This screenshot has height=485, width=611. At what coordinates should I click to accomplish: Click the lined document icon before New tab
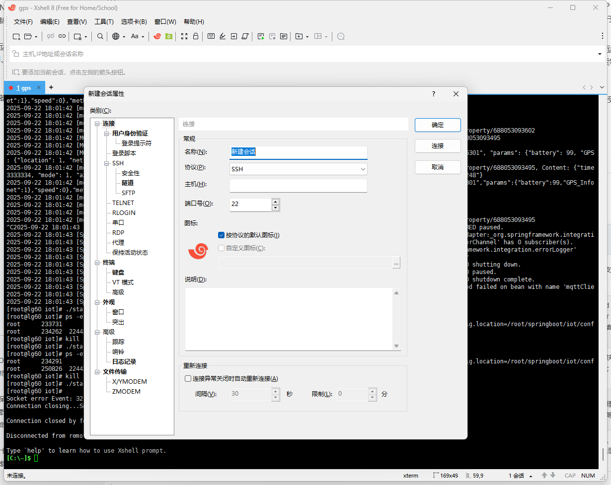283,36
